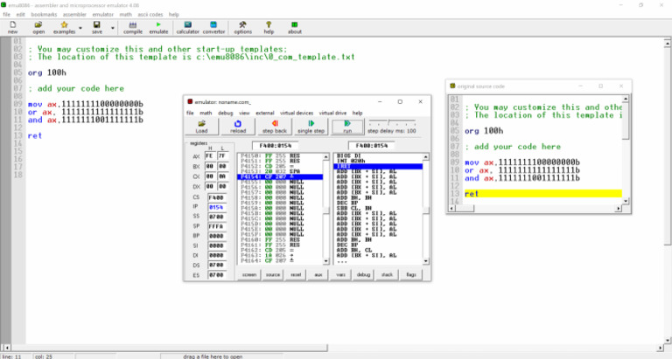
Task: Click Load in the emulator window
Action: pos(201,127)
